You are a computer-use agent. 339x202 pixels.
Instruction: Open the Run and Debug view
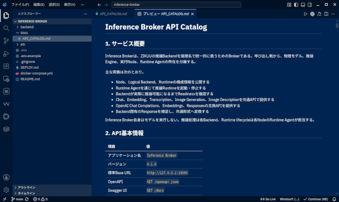pos(6,53)
